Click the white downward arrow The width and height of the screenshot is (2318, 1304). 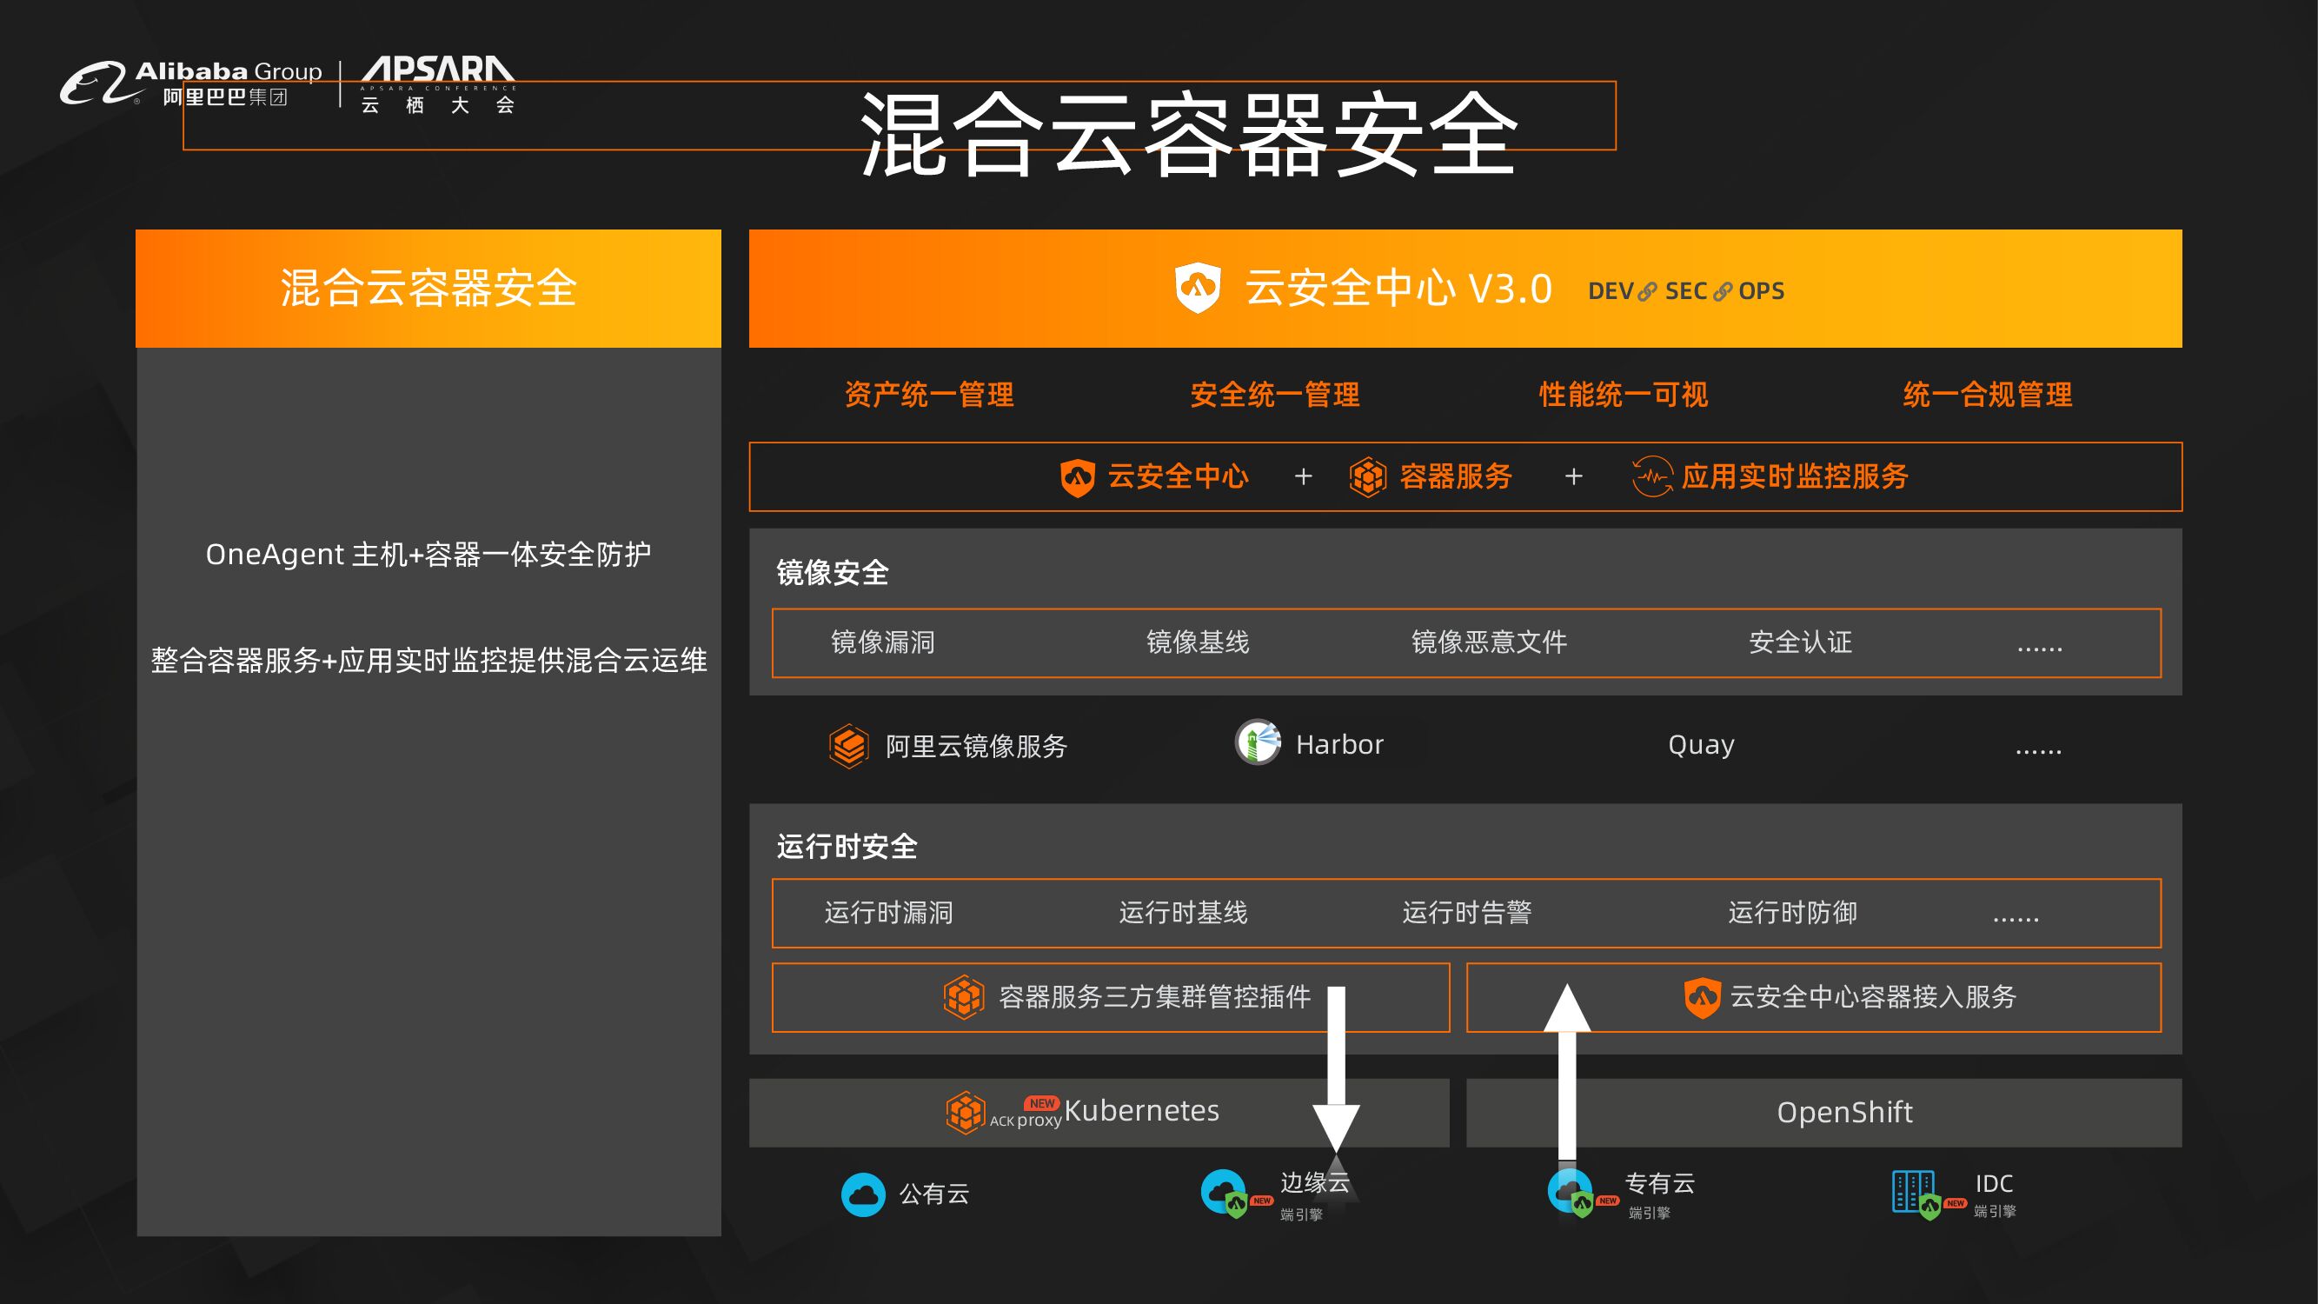pos(1336,1071)
